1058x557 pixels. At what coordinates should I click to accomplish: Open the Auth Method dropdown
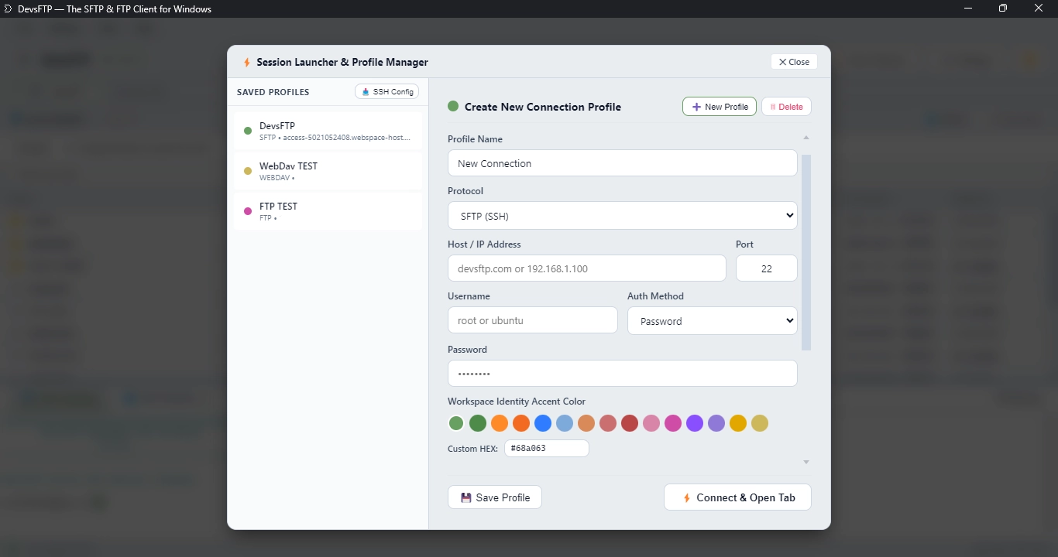[x=713, y=321]
